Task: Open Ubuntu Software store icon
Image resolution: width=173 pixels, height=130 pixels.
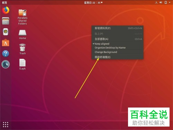Action: tap(6, 43)
